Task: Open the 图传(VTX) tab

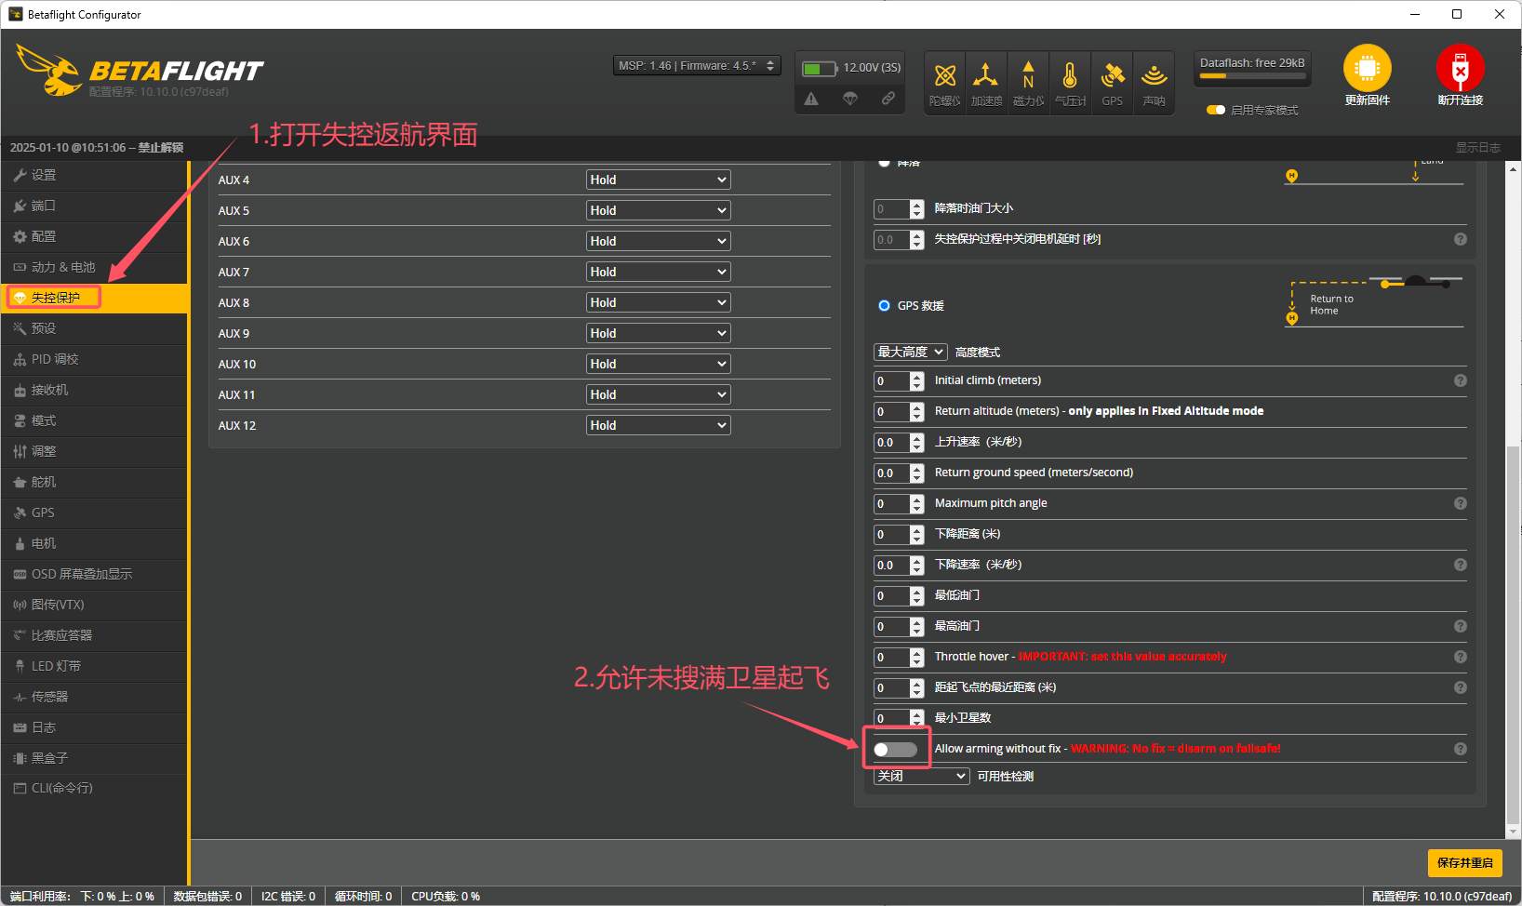Action: tap(94, 605)
